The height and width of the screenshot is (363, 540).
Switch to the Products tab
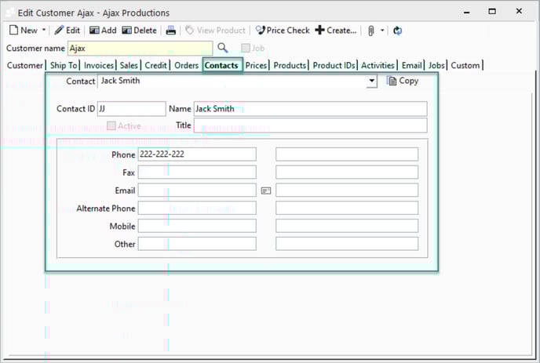click(x=290, y=65)
